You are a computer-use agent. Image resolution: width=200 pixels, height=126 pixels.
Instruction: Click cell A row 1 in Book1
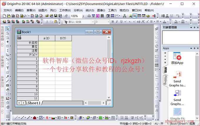click(47, 59)
